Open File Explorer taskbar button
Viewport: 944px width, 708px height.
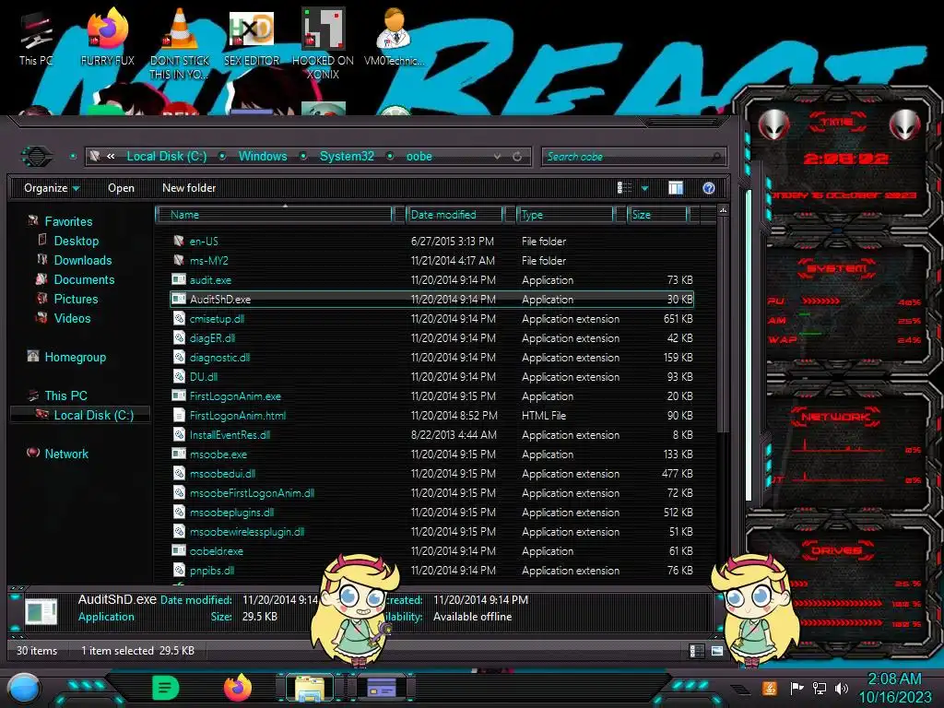(310, 688)
